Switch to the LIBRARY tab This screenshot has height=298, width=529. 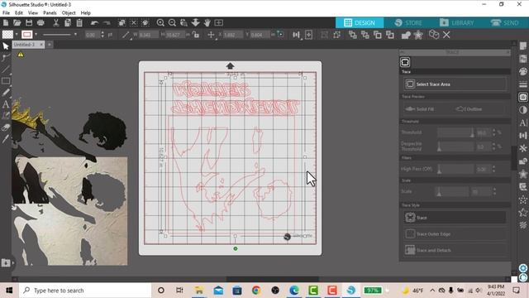[x=457, y=22]
